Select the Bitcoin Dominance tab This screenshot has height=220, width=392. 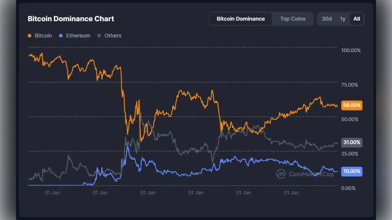241,19
